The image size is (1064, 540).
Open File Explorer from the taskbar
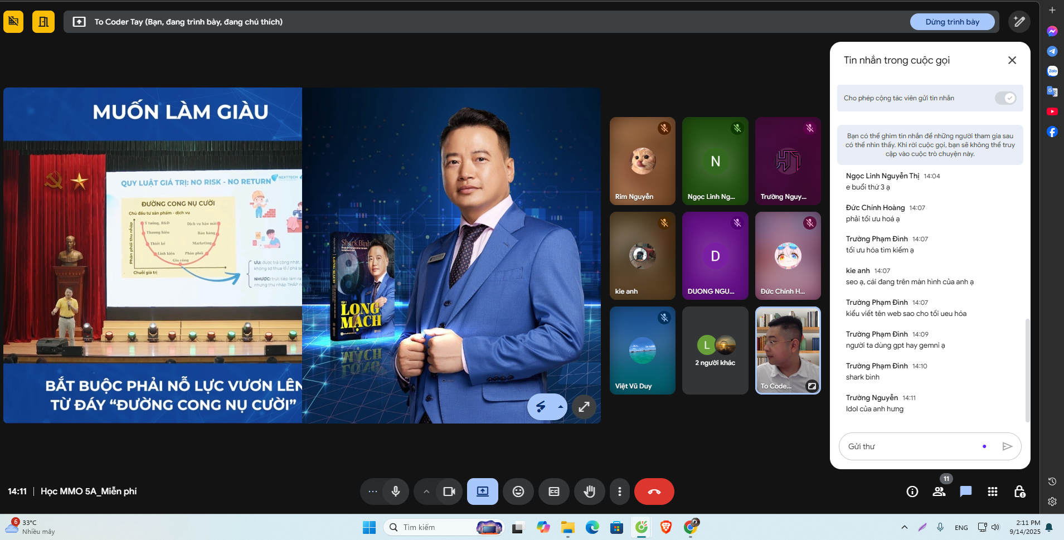[x=568, y=527]
